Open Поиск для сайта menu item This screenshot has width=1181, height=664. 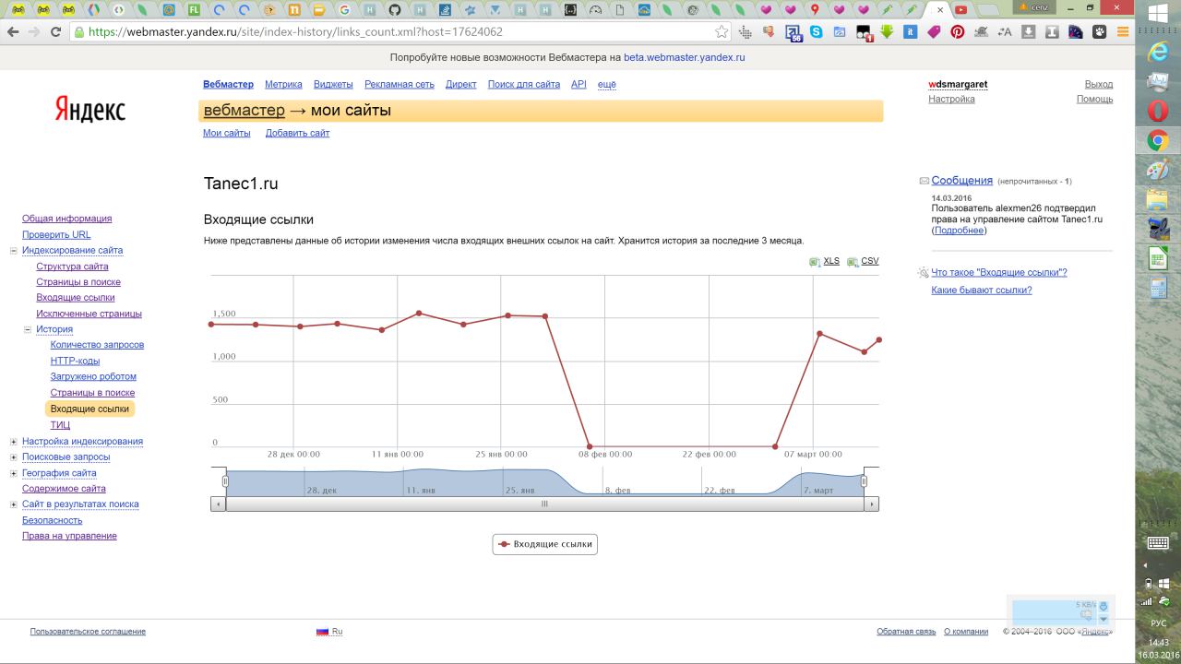coord(523,84)
